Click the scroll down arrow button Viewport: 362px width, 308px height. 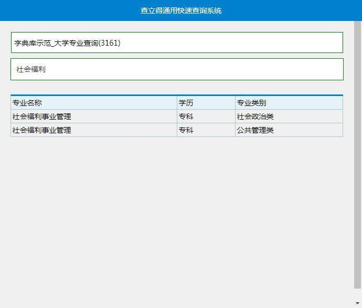coord(358,303)
